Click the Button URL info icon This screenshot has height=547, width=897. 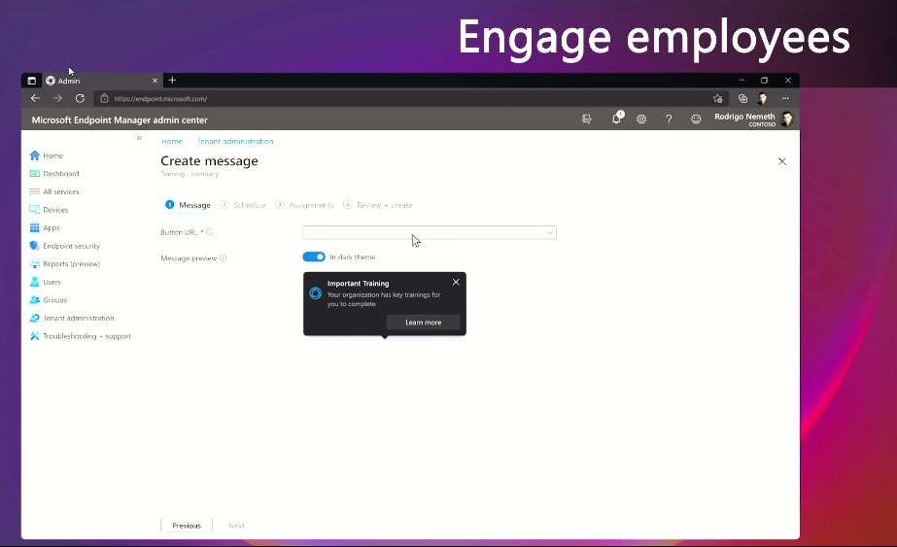209,232
